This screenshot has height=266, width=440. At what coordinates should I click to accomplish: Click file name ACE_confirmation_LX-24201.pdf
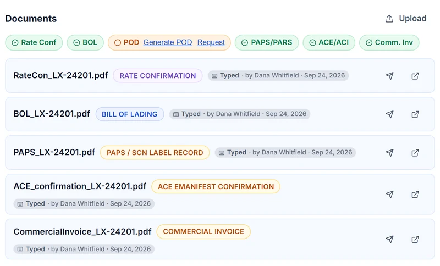coord(80,186)
